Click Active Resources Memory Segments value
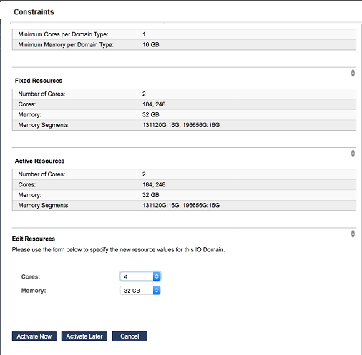The width and height of the screenshot is (362, 355). coord(181,205)
